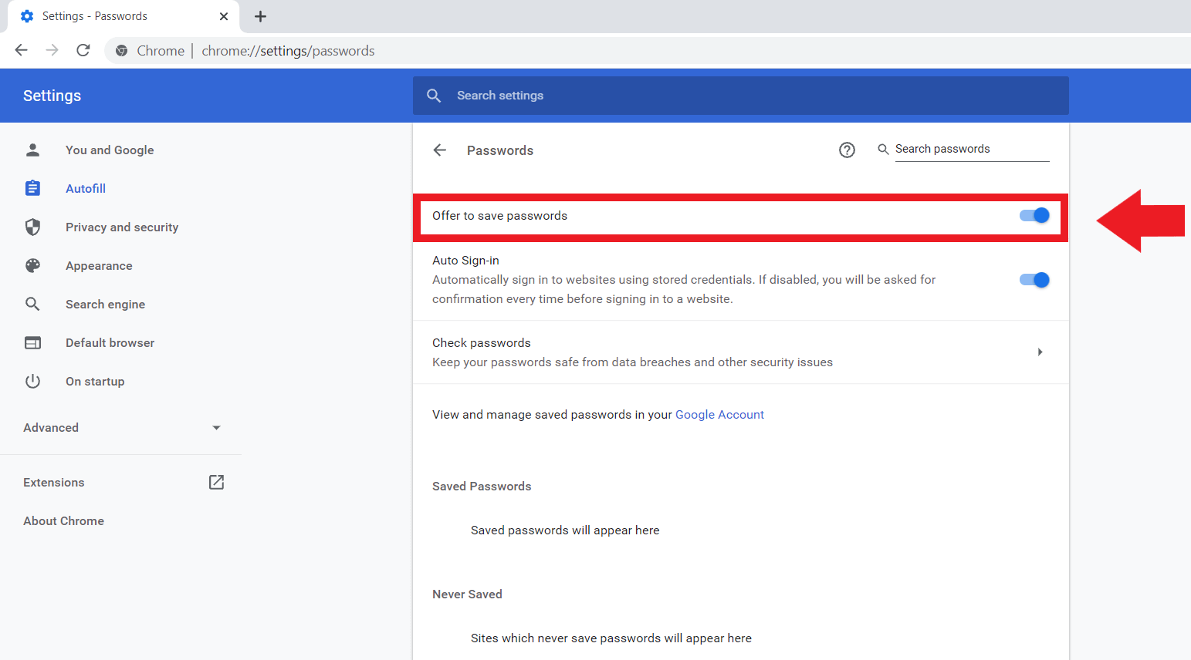
Task: Click 'Keep your passwords safe' description
Action: 632,362
